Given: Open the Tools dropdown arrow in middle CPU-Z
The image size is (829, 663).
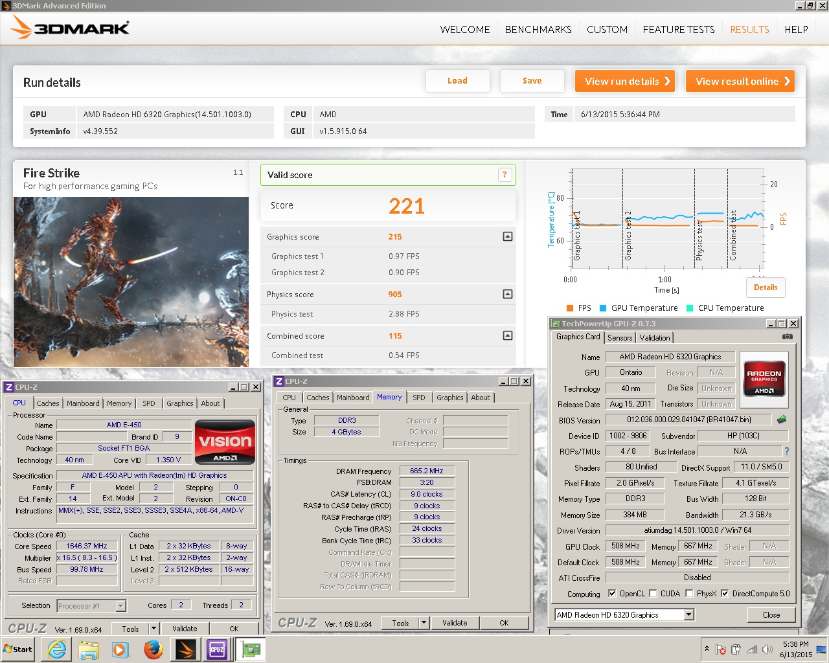Looking at the screenshot, I should click(x=424, y=623).
